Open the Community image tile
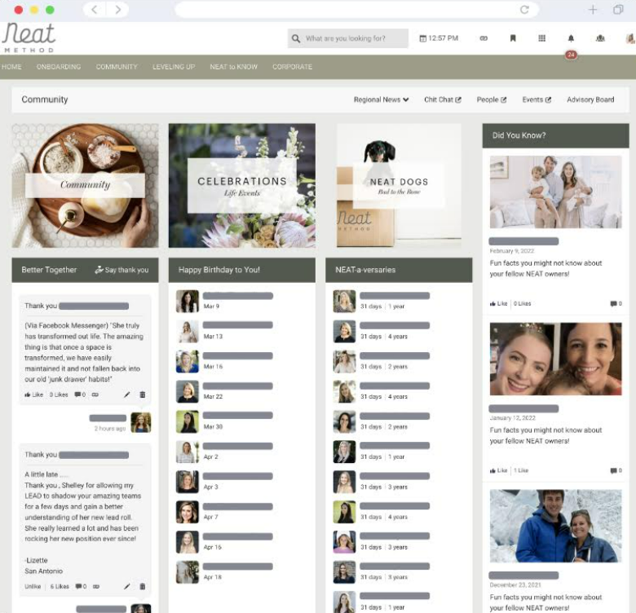The image size is (636, 613). click(85, 186)
